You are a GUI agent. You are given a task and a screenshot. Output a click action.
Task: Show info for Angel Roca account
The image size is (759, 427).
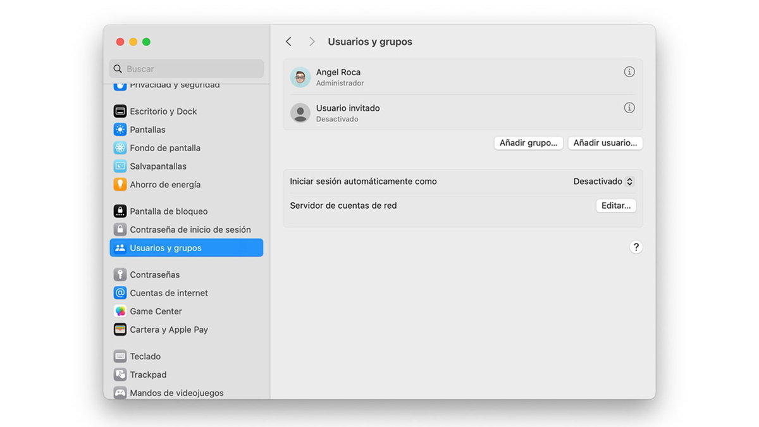(x=629, y=72)
